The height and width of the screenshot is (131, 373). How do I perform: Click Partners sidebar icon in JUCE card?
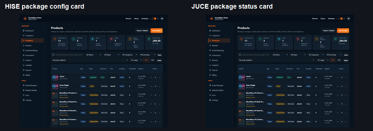[210, 60]
